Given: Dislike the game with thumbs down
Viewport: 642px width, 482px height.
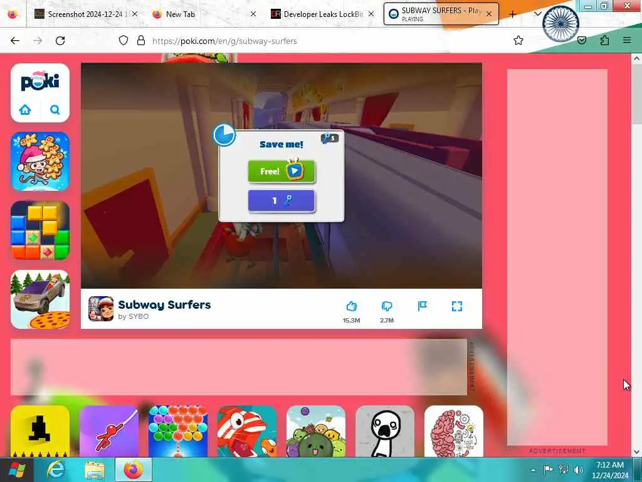Looking at the screenshot, I should (386, 306).
